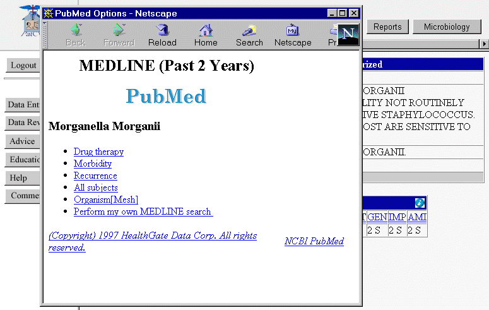
Task: Click the Netscape title bar icon
Action: [49, 13]
